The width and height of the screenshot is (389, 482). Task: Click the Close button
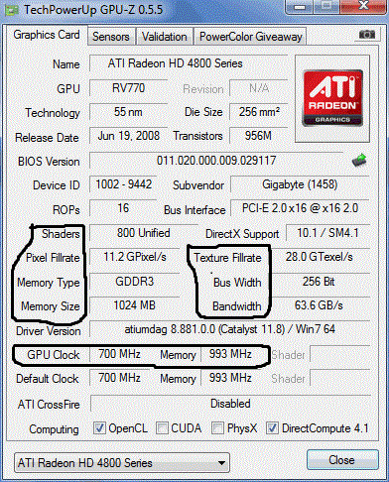[x=342, y=460]
